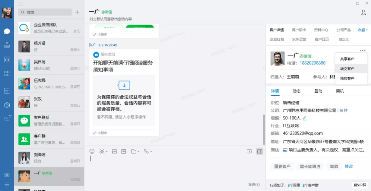This screenshot has width=371, height=191.
Task: Switch to the 企业红包 tab
Action: pyautogui.click(x=277, y=39)
